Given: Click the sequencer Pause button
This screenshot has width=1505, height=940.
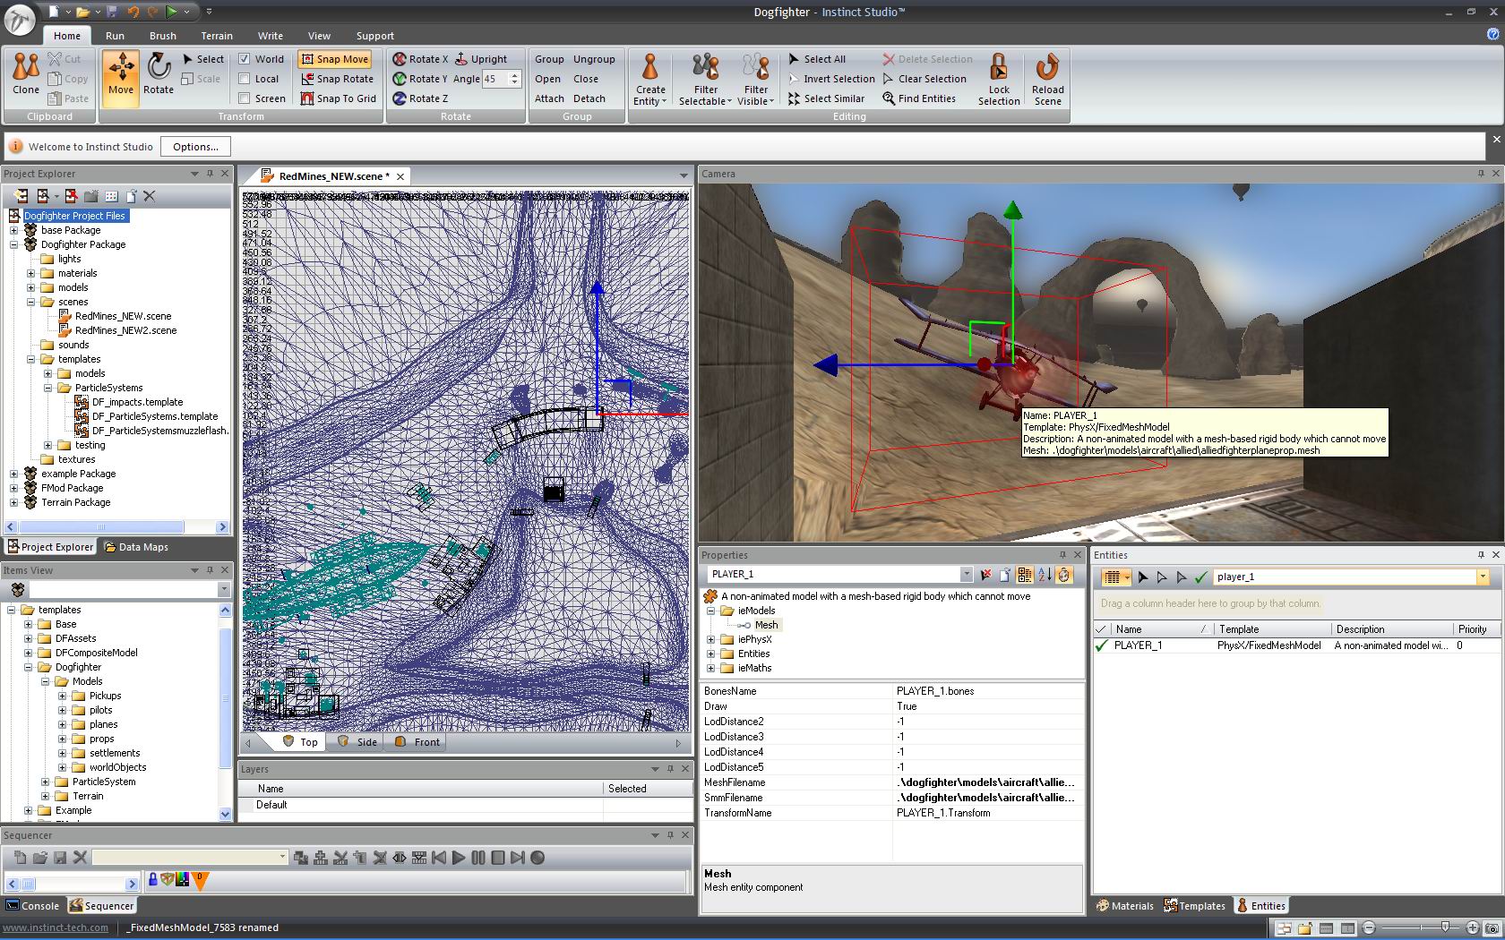Looking at the screenshot, I should (x=478, y=858).
